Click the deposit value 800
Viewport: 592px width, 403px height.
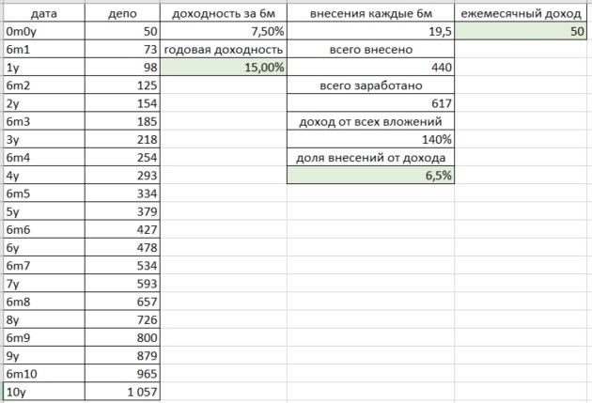(x=122, y=337)
